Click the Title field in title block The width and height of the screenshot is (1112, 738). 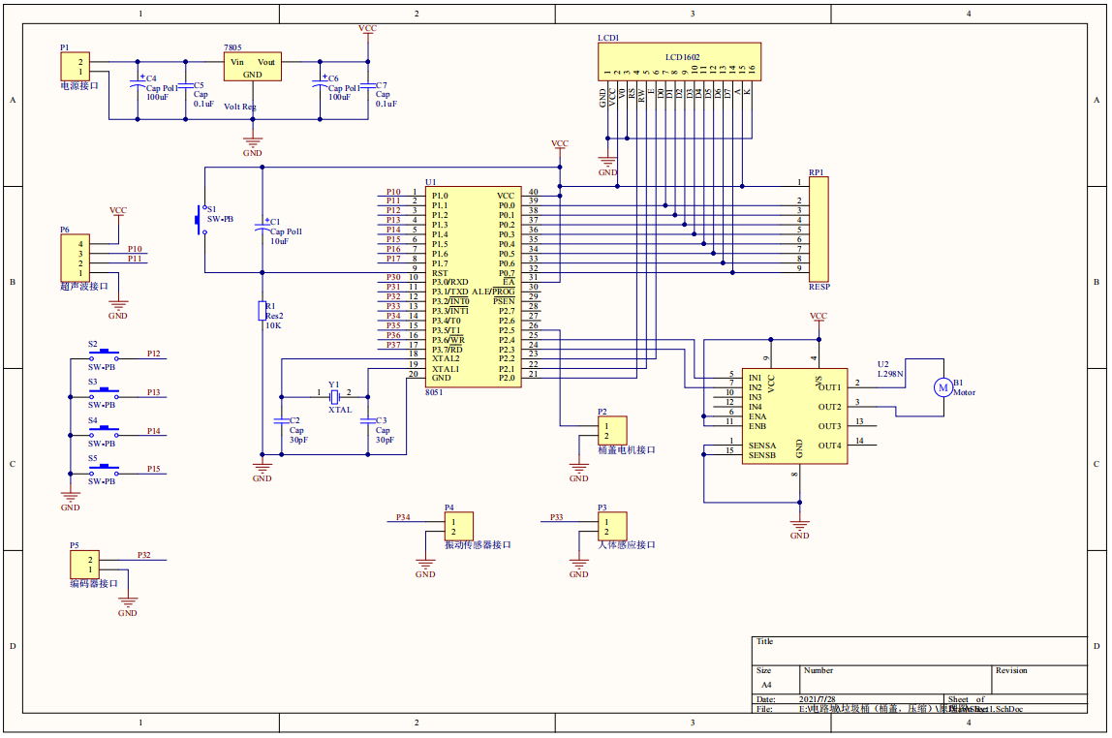coord(919,651)
